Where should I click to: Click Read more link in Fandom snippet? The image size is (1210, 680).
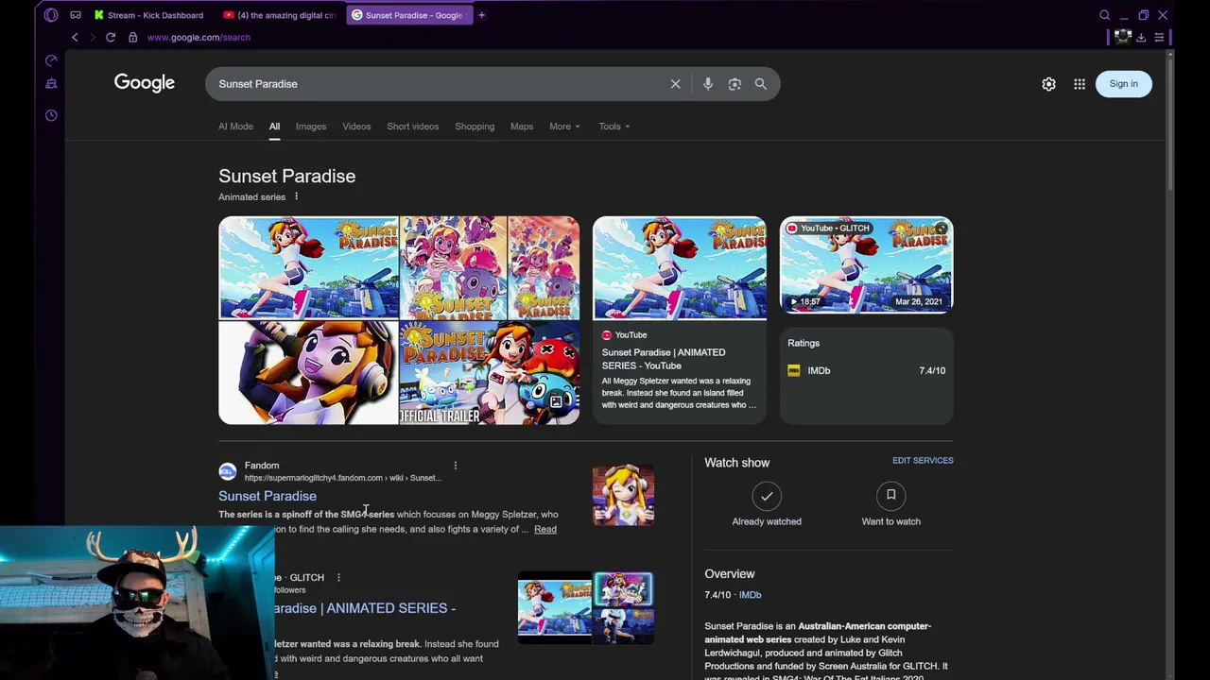click(x=545, y=529)
